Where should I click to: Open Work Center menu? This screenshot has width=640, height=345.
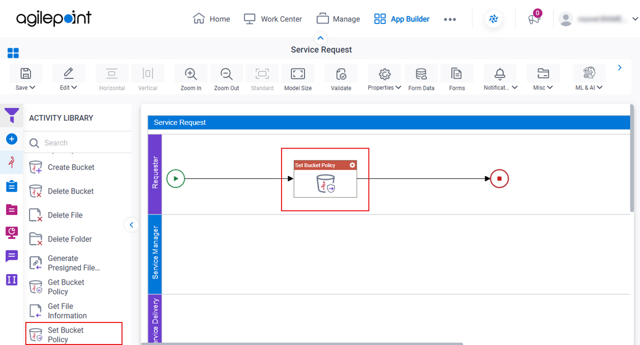pos(273,19)
